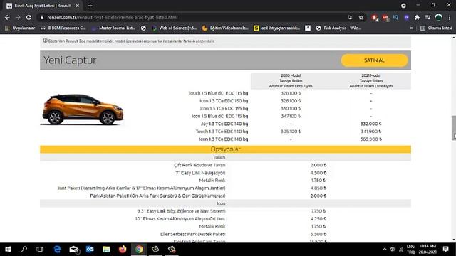Open Windows taskbar search
Screen dimensions: 456x256
pyautogui.click(x=24, y=250)
